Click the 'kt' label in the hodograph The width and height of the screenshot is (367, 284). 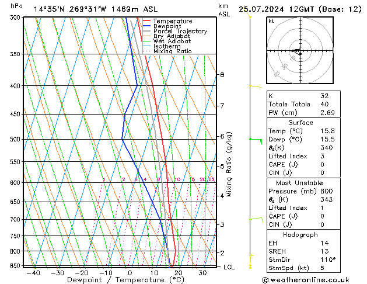pyautogui.click(x=271, y=21)
